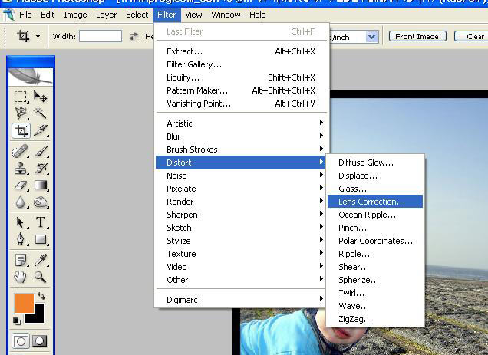
Task: Select the Path Selection tool
Action: click(21, 222)
